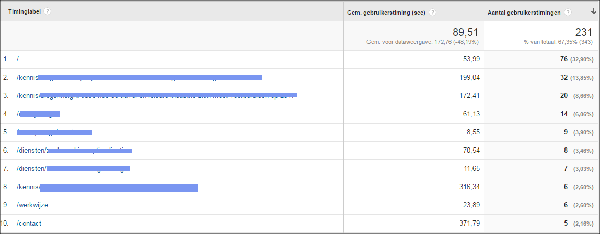Click help icon beside Aantal gebruikerstimingen

568,13
